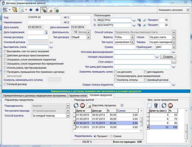Click the previous record blue arrow
The image size is (192, 147).
click(31, 10)
